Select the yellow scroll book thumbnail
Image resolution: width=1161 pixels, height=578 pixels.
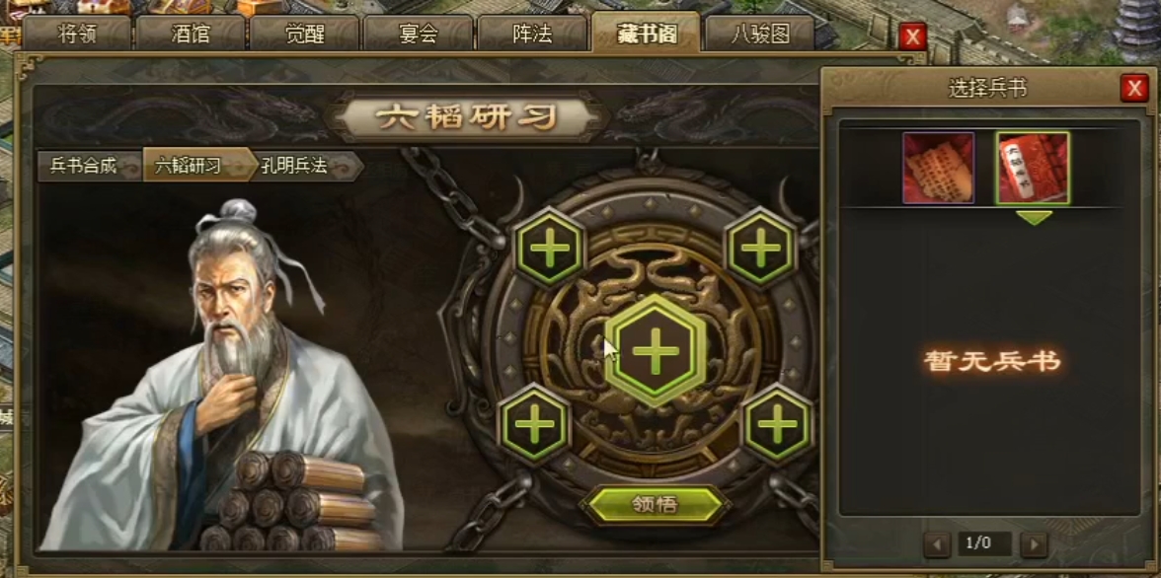pyautogui.click(x=938, y=168)
